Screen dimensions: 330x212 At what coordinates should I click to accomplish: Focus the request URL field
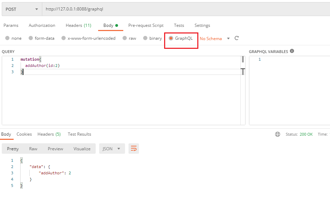[x=186, y=9]
